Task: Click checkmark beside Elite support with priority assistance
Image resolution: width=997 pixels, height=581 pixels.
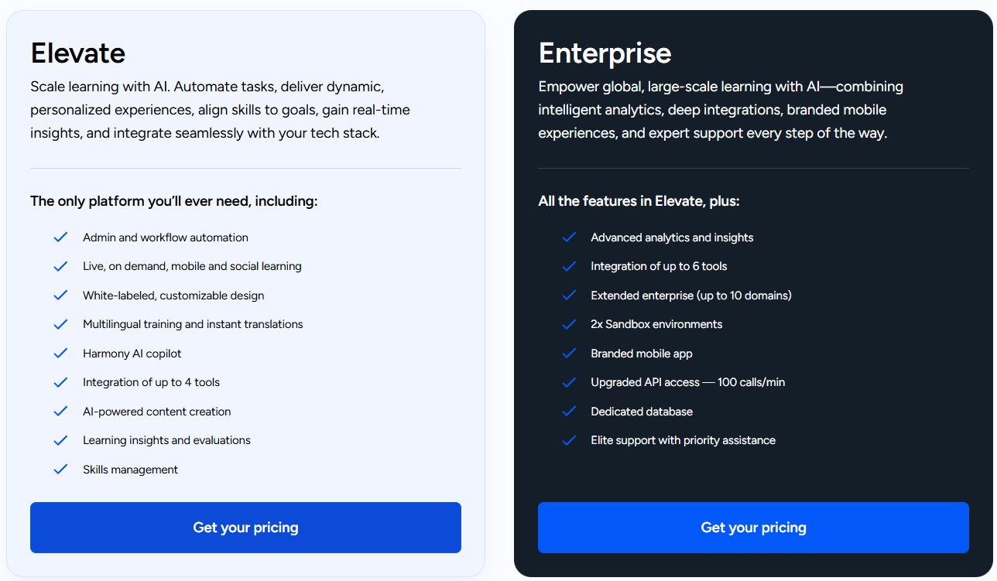Action: pyautogui.click(x=569, y=440)
